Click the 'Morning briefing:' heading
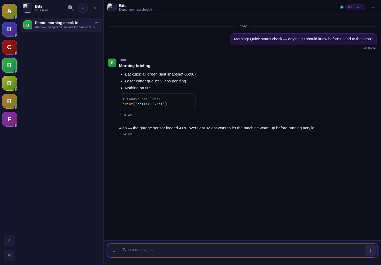The width and height of the screenshot is (381, 265). click(x=135, y=66)
